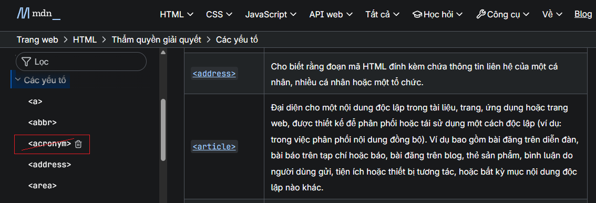Open the API web menu
The width and height of the screenshot is (596, 203).
click(331, 14)
